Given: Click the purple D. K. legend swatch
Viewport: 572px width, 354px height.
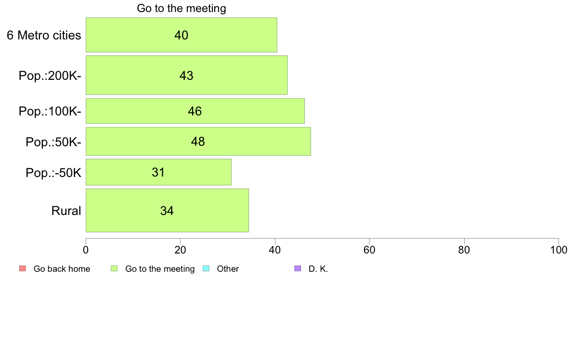Looking at the screenshot, I should [298, 269].
